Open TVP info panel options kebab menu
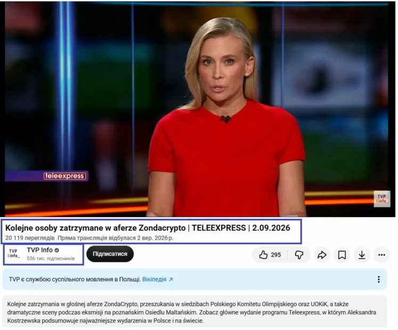The width and height of the screenshot is (398, 330). click(x=378, y=279)
